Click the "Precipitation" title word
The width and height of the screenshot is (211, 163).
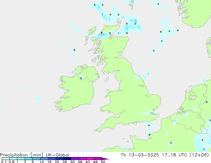coord(14,155)
